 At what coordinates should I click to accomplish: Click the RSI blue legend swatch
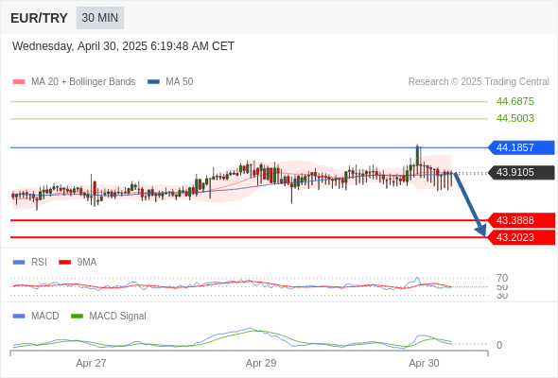point(19,263)
